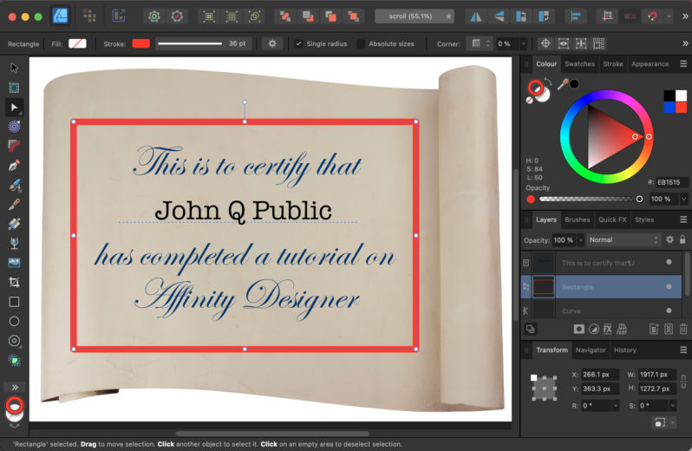Expand more tools chevron in the tools panel
692x451 pixels.
[15, 387]
